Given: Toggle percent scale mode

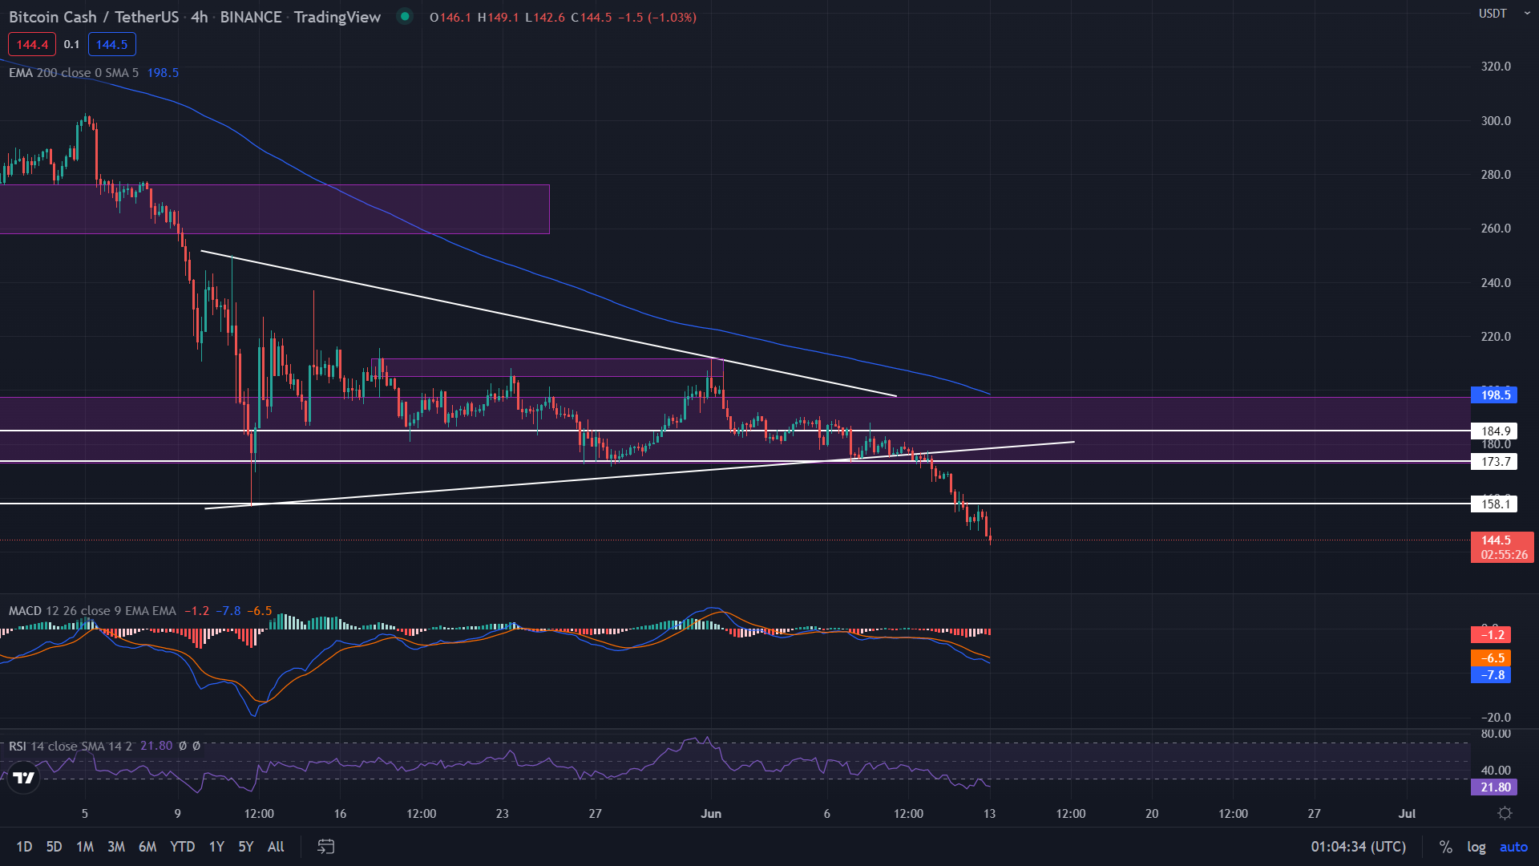Looking at the screenshot, I should 1445,847.
